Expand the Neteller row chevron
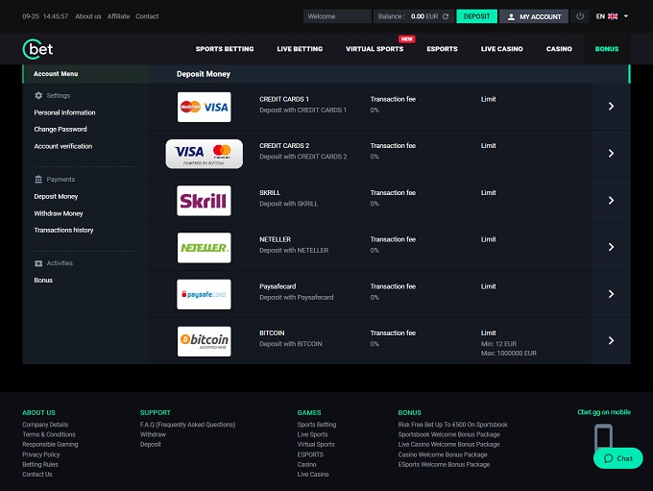Viewport: 653px width, 491px height. (x=611, y=247)
